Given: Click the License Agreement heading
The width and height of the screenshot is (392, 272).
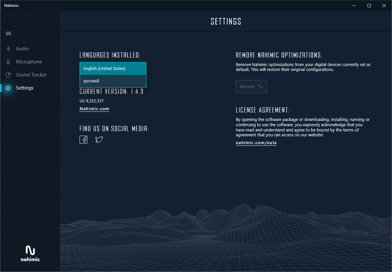Looking at the screenshot, I should pos(263,110).
